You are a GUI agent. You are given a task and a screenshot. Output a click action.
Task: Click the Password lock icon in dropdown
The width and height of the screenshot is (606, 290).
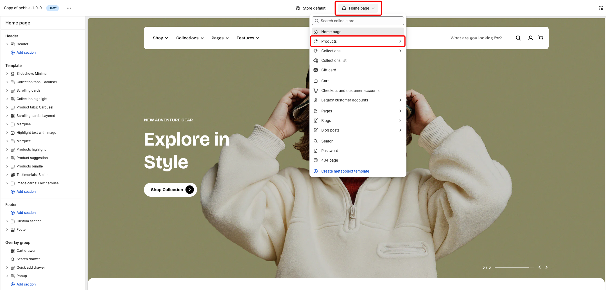point(316,151)
